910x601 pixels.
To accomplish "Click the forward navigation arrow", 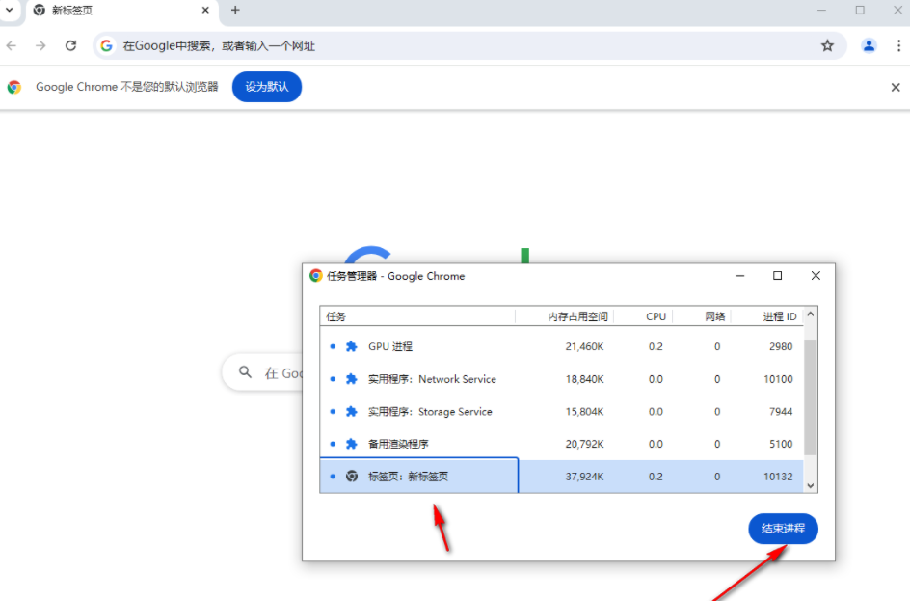I will pos(40,46).
